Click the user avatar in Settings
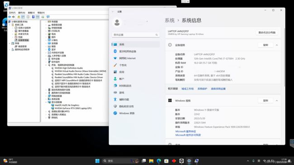294x165 pixels. tap(117, 22)
